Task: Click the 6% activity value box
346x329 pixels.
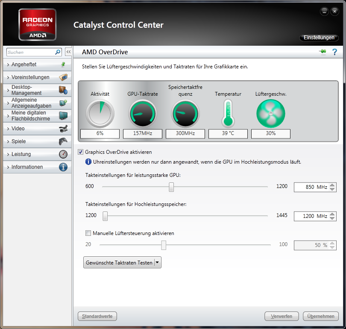Action: 100,133
